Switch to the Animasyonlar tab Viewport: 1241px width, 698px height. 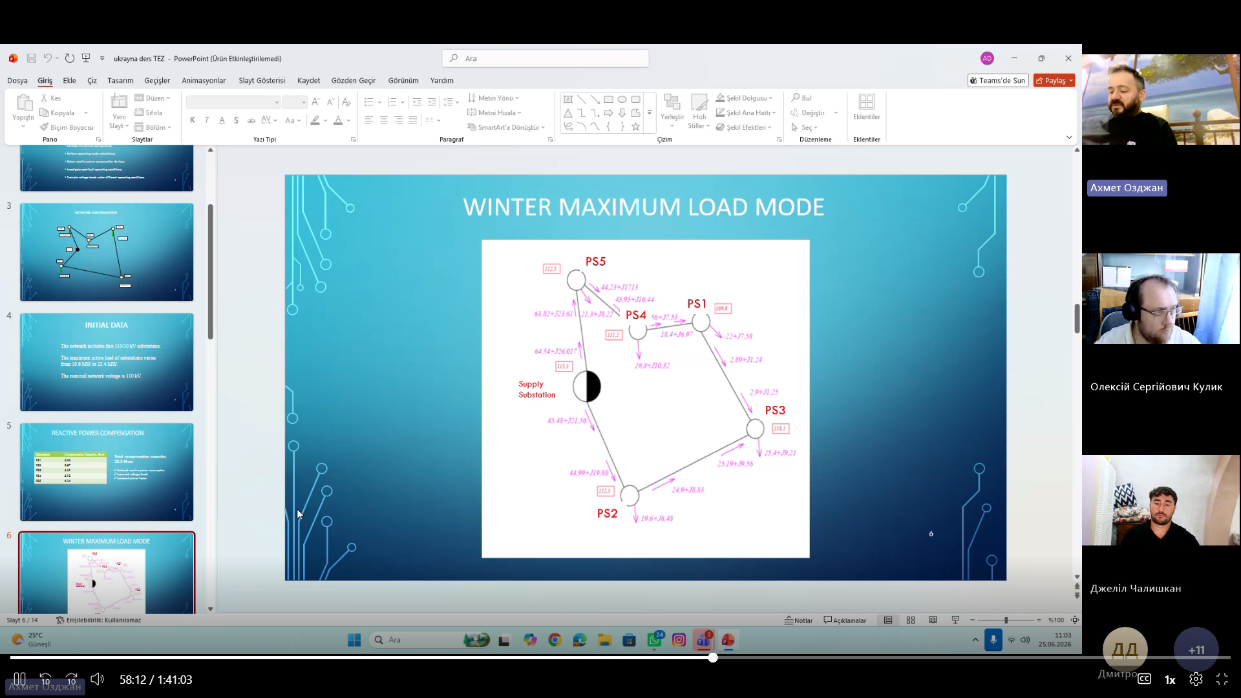pos(204,81)
